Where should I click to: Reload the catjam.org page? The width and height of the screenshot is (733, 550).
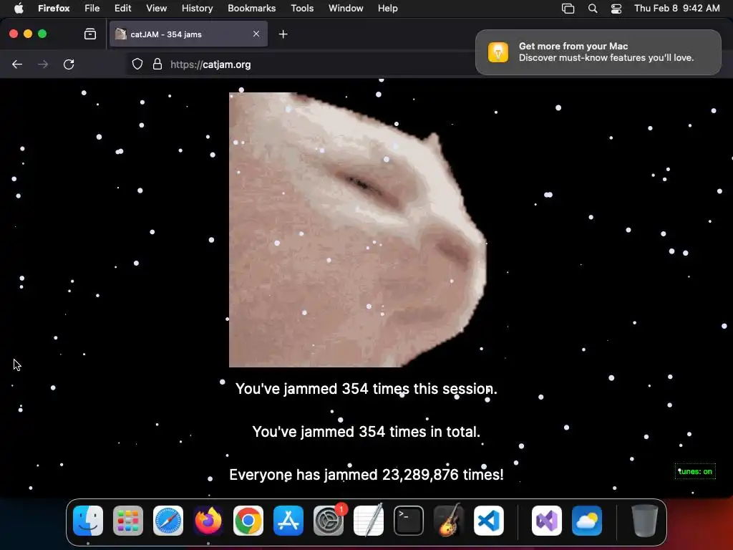tap(69, 64)
